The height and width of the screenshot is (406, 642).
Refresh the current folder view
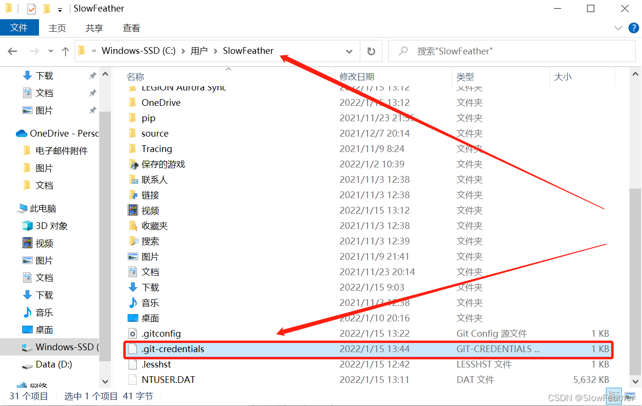tap(371, 51)
